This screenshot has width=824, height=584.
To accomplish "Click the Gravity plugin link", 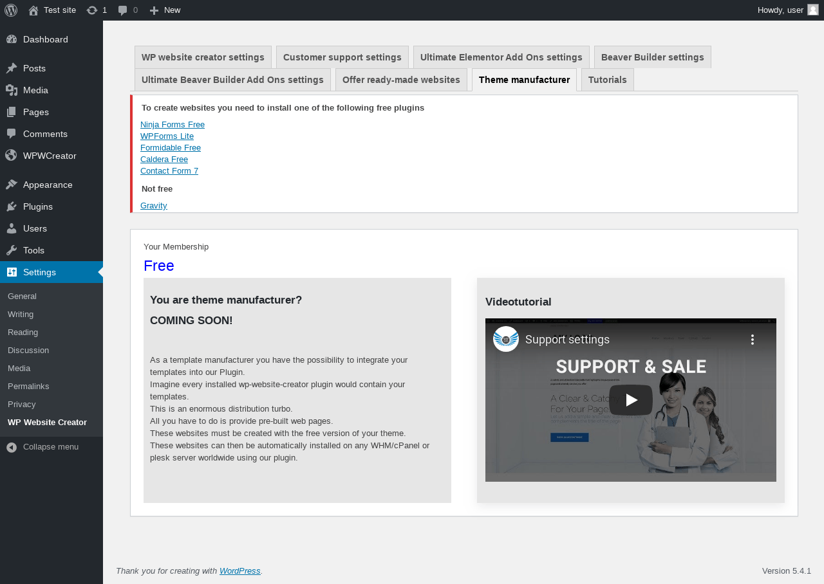I will [154, 206].
